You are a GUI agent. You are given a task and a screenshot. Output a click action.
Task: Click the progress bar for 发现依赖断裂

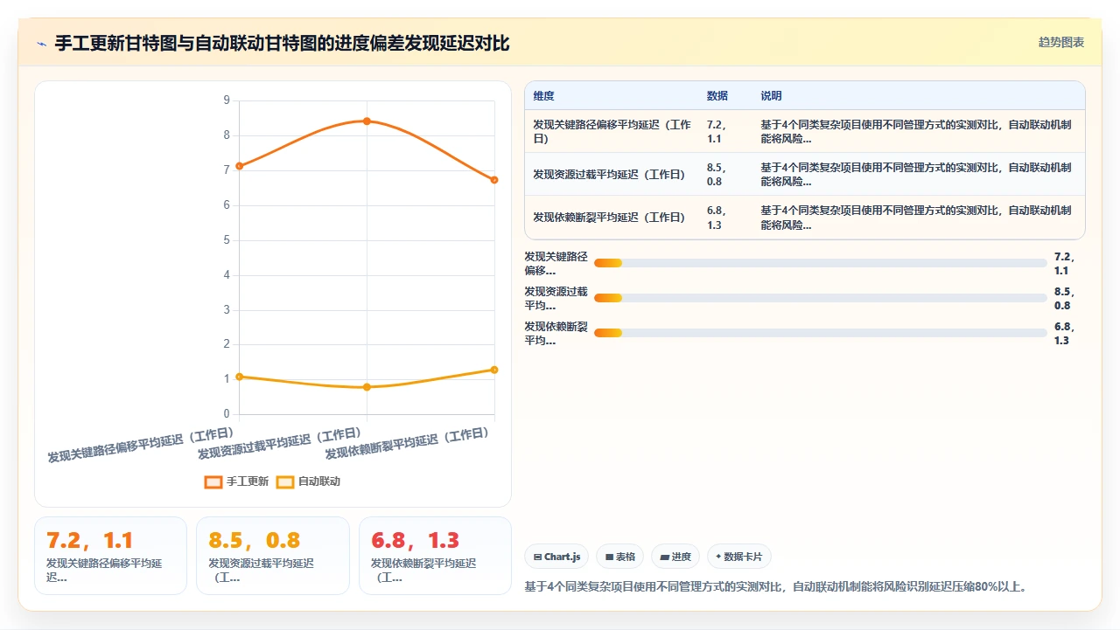point(820,333)
